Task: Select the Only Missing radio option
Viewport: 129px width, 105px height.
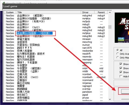Action: tap(117, 57)
